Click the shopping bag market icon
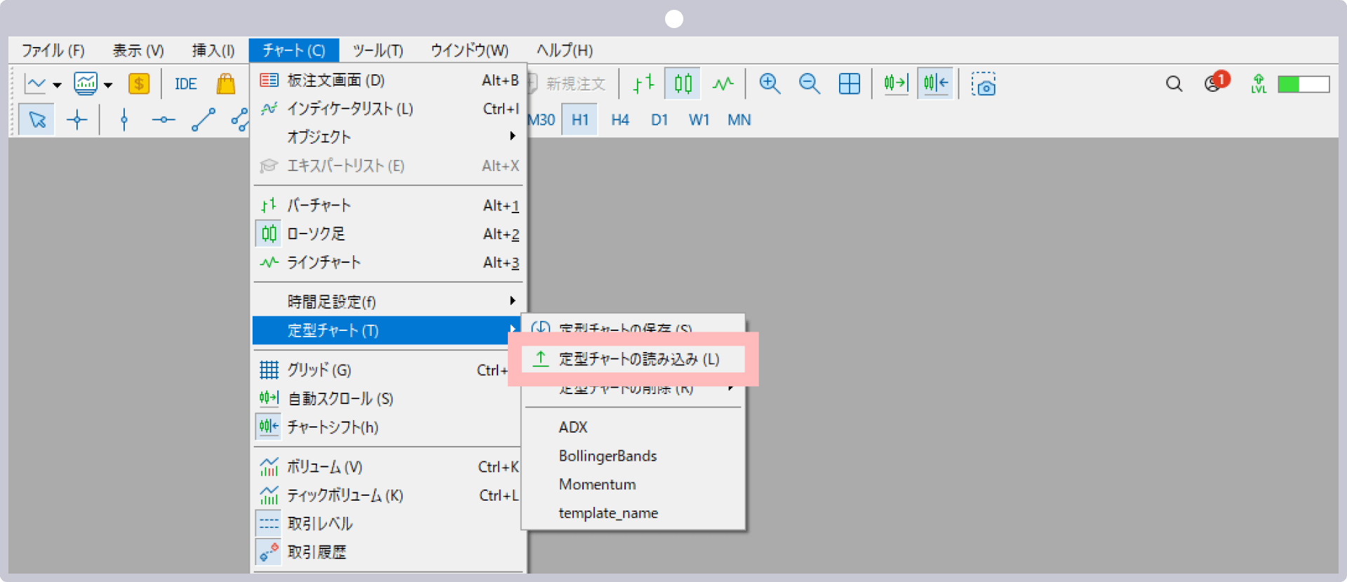 click(x=225, y=84)
